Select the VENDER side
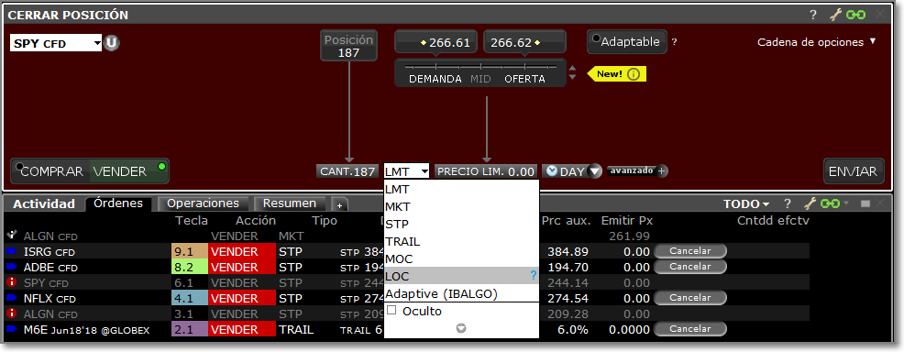904x352 pixels. (x=128, y=171)
